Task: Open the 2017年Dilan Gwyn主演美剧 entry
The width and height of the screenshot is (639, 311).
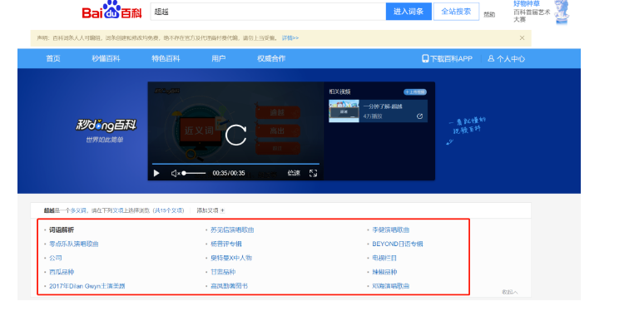Action: [x=87, y=286]
